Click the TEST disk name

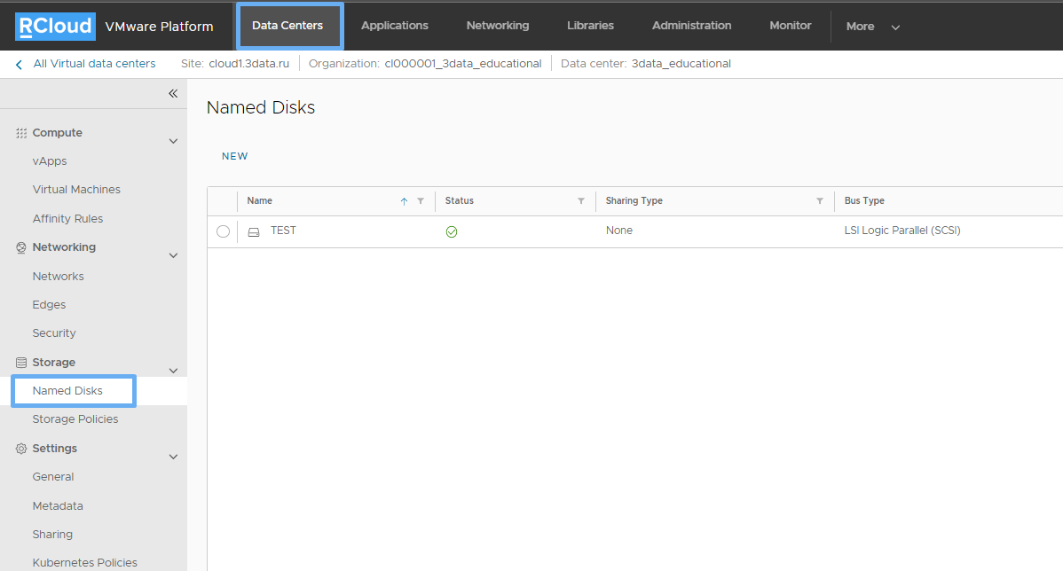tap(283, 231)
